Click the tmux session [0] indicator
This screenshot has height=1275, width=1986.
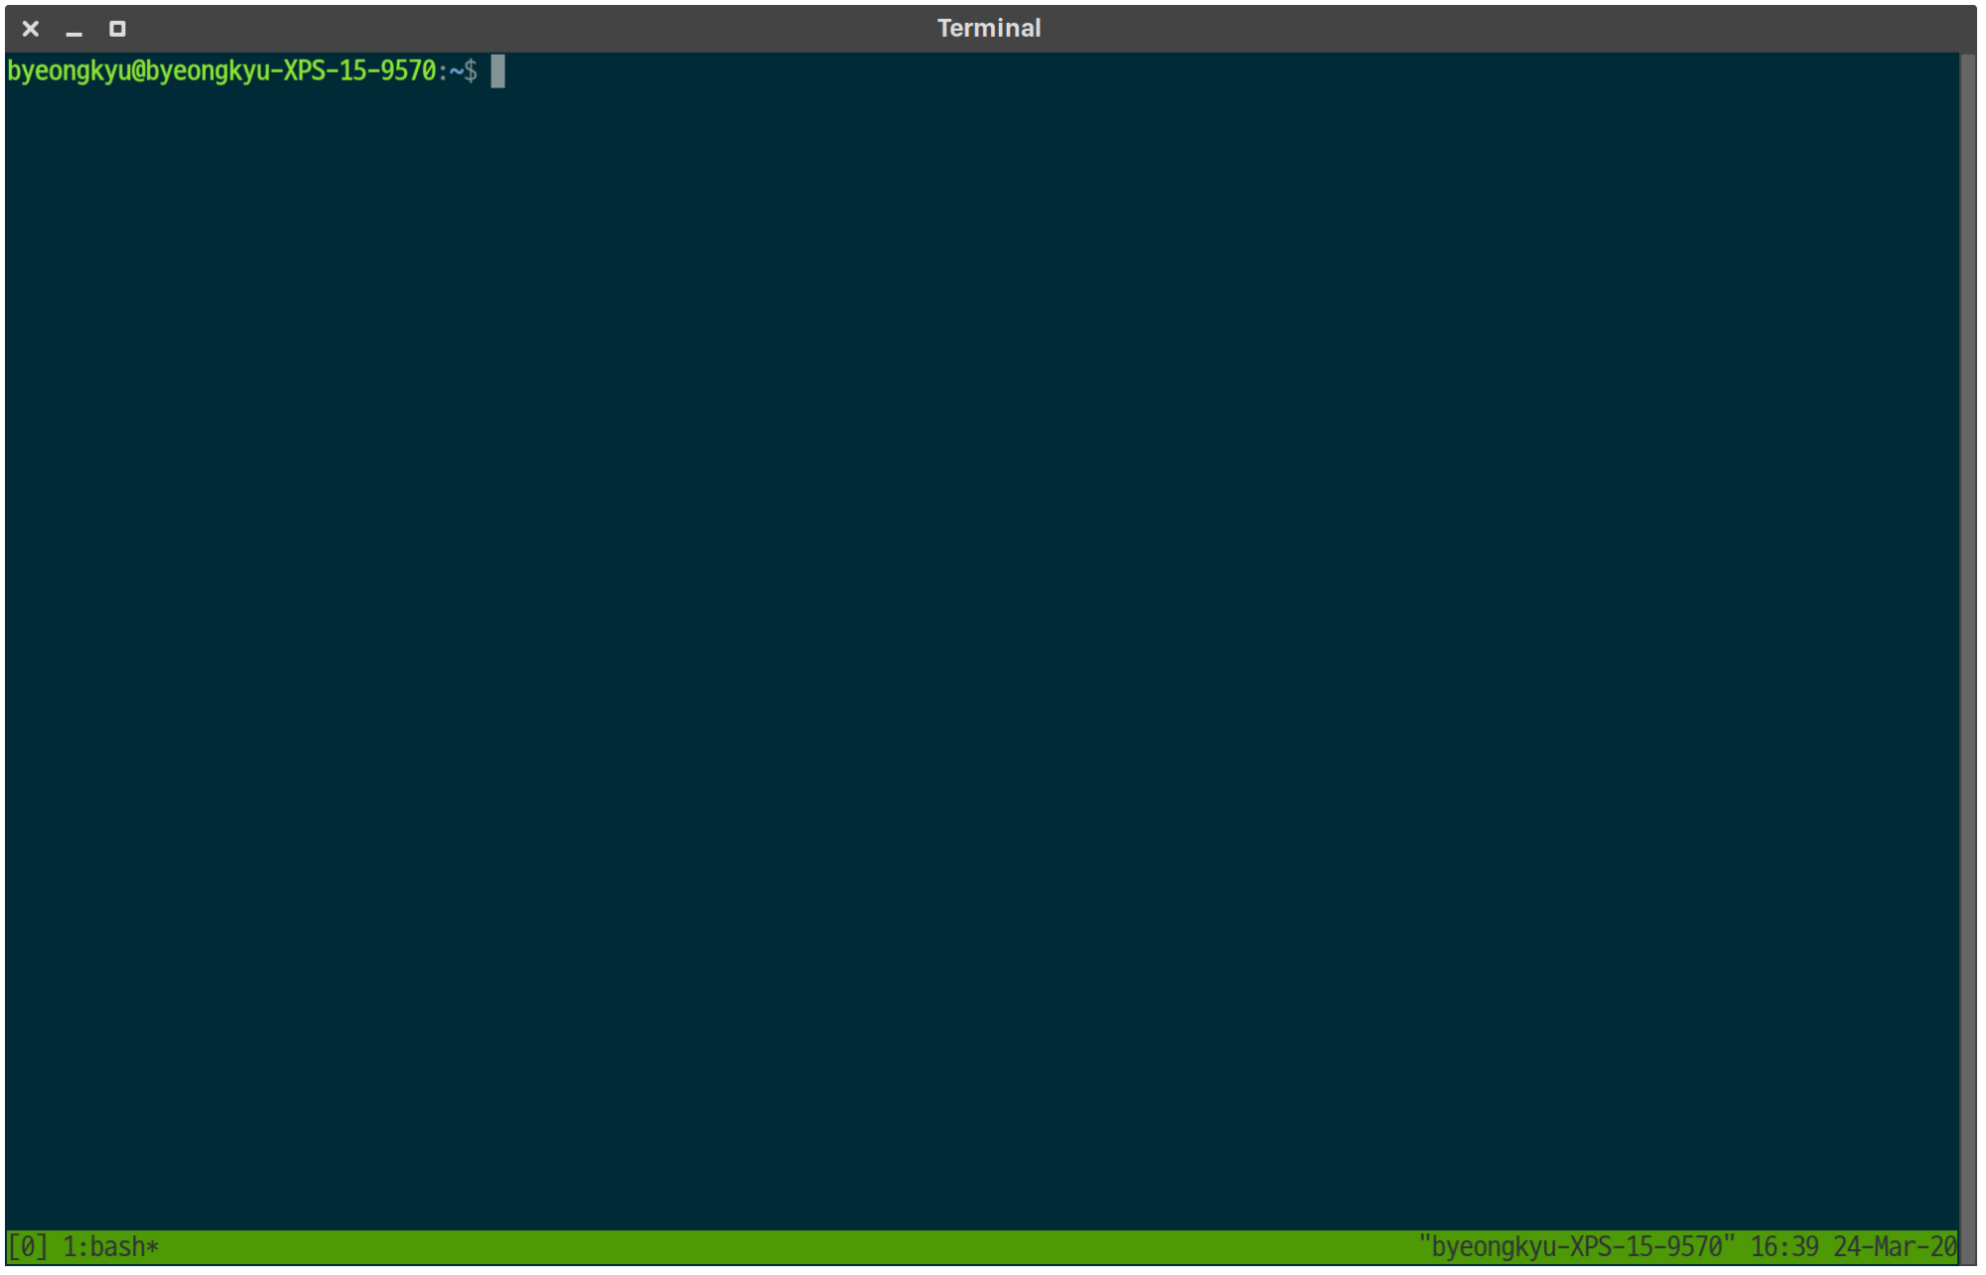coord(27,1246)
